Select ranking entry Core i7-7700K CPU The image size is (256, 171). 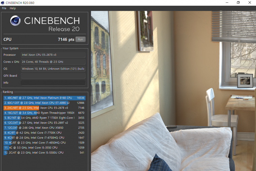[x=44, y=133]
